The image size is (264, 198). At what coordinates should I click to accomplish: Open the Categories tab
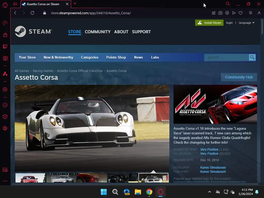pos(89,57)
